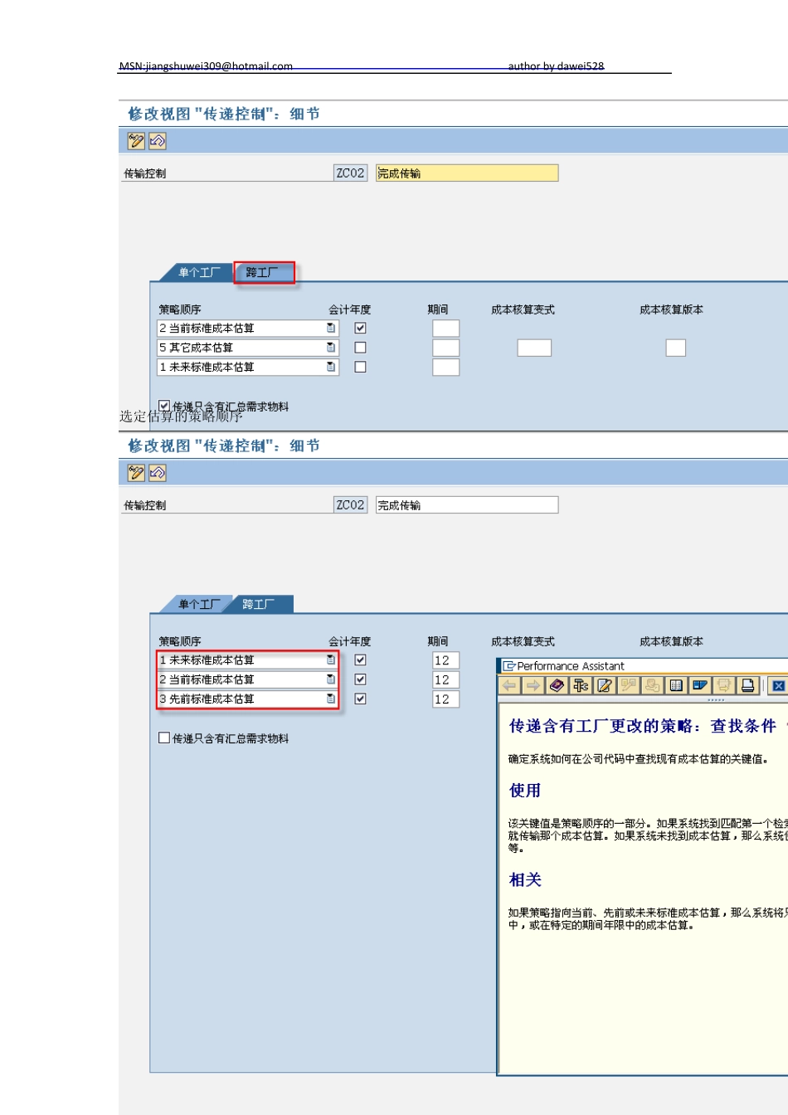Screen dimensions: 788x1115
Task: Click the 使用 heading in the help text
Action: 525,791
